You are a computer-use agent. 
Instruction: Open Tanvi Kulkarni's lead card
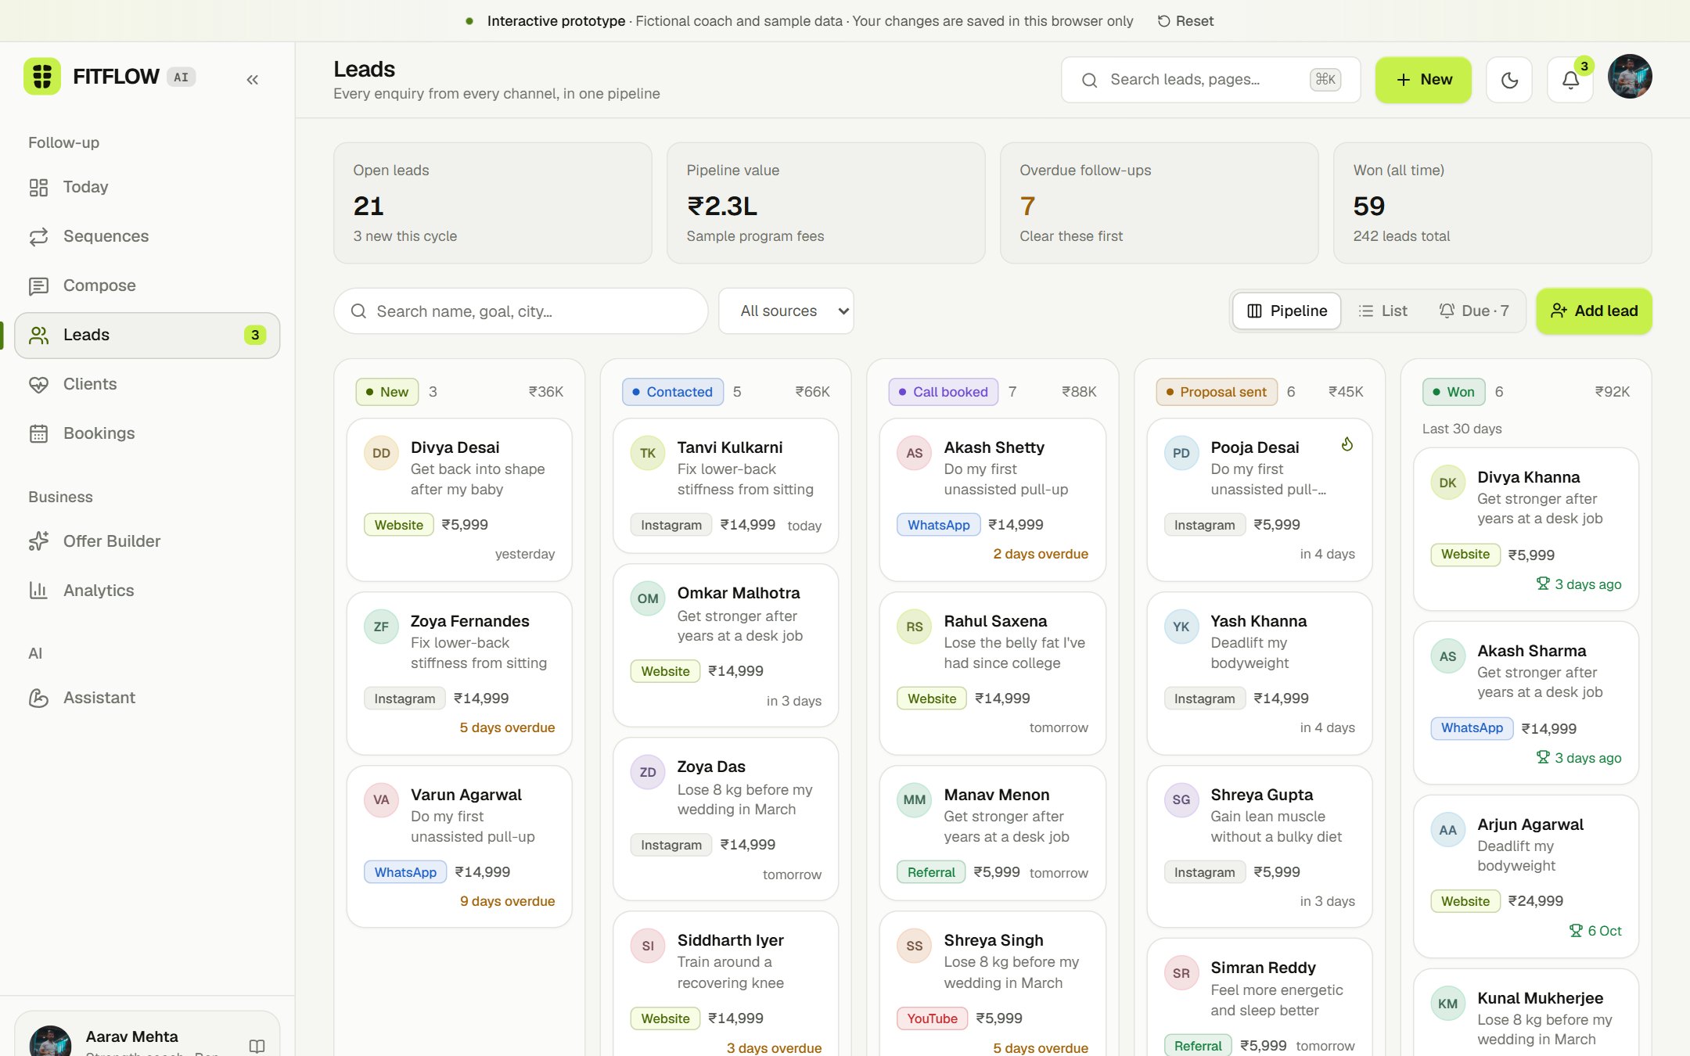[726, 486]
